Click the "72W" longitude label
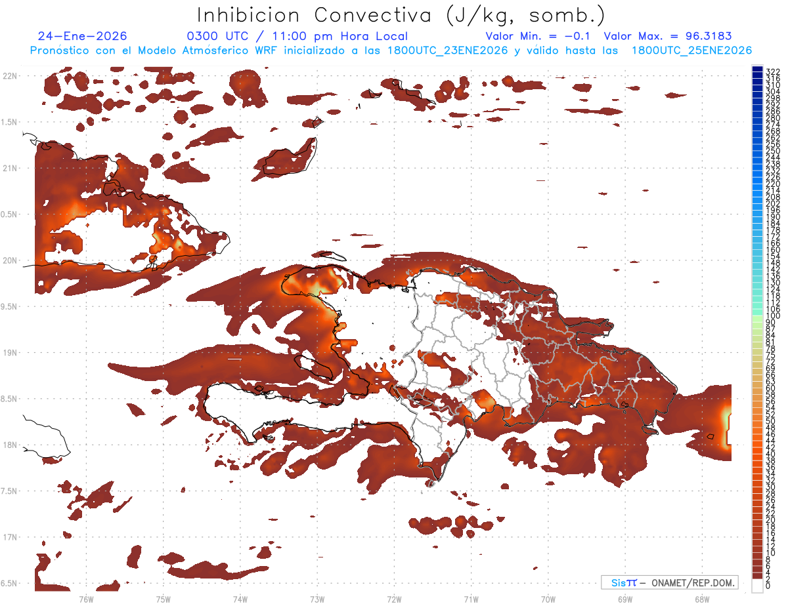 point(394,599)
